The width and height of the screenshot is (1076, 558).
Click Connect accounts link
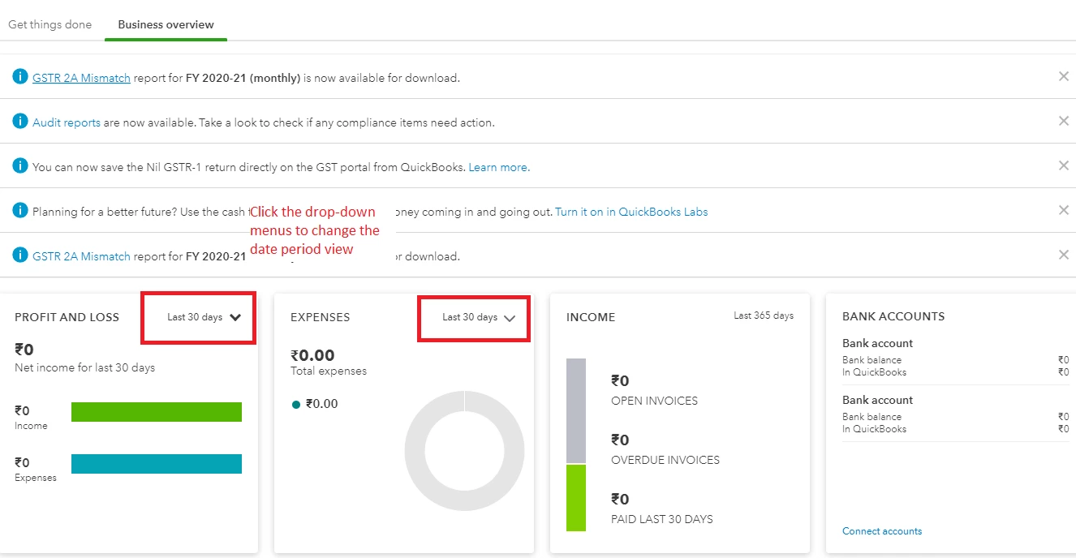(x=882, y=531)
